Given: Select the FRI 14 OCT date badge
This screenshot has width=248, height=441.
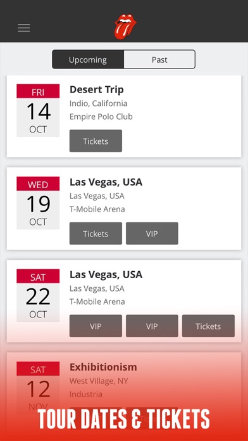Looking at the screenshot, I should 38,110.
